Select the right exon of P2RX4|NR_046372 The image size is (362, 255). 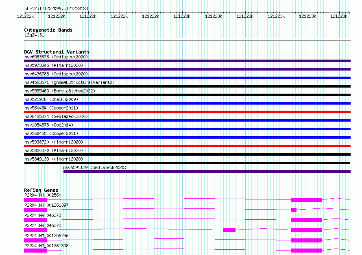pyautogui.click(x=307, y=230)
